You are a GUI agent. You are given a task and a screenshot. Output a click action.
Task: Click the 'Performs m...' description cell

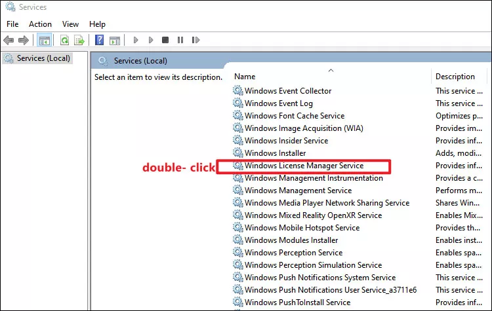[459, 191]
